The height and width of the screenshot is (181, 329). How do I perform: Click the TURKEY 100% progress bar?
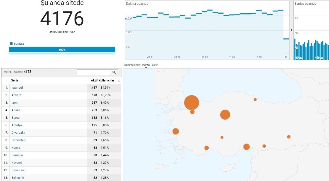tap(62, 49)
